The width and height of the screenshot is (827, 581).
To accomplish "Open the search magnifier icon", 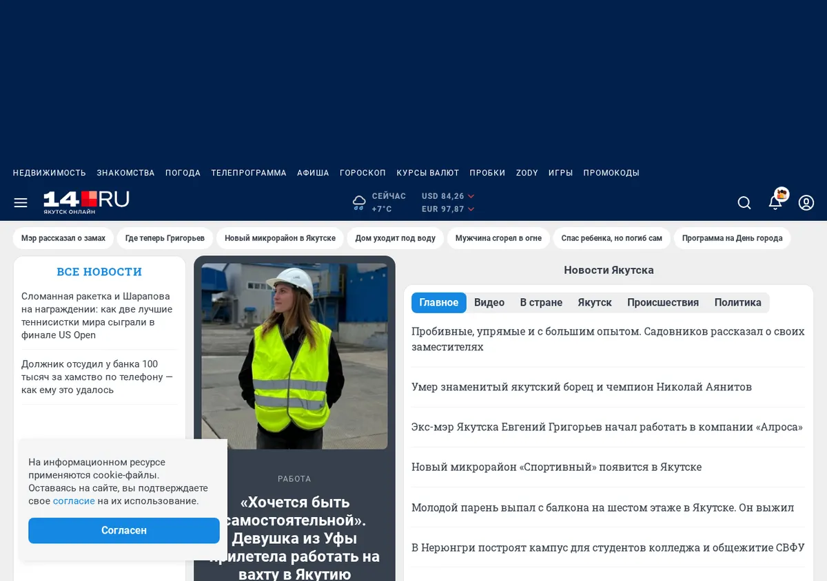I will tap(744, 202).
